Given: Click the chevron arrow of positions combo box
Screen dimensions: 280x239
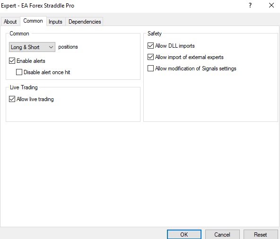Looking at the screenshot, I should 51,47.
